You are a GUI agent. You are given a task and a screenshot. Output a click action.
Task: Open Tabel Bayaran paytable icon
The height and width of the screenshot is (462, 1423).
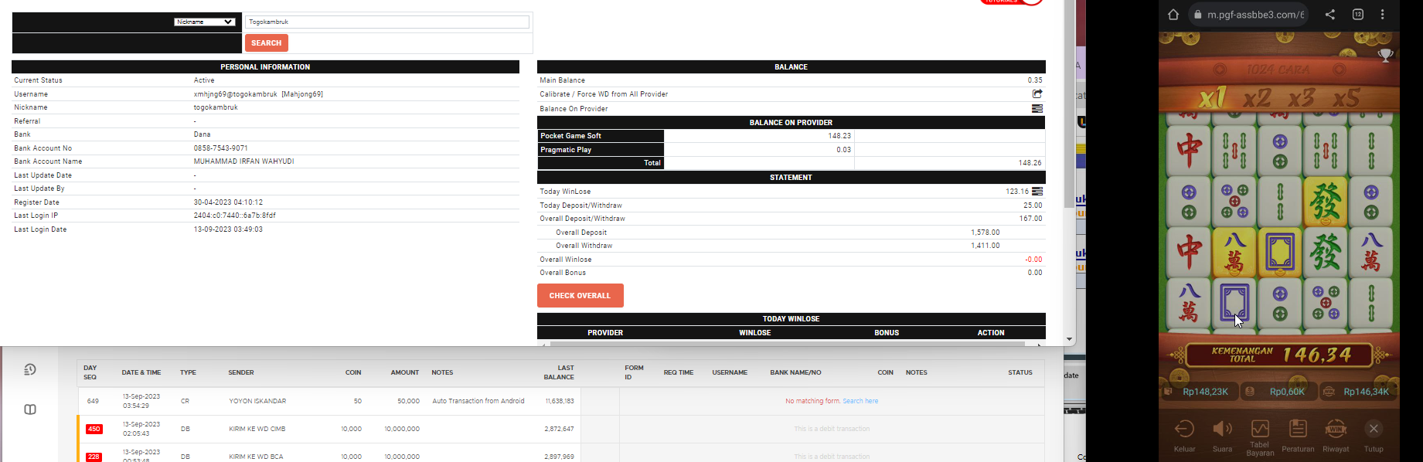coord(1260,437)
